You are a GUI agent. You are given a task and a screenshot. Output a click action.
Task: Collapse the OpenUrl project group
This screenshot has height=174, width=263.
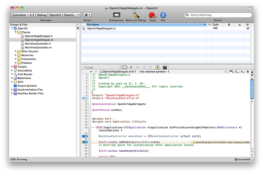pos(12,29)
